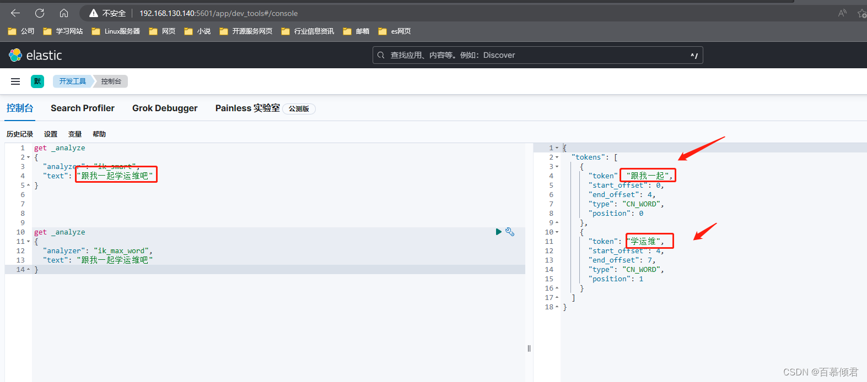Click the search magnifier icon in Elastic header
The width and height of the screenshot is (867, 382).
[381, 55]
